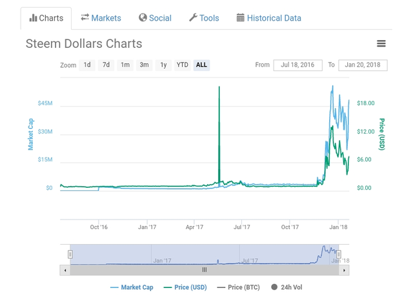Click the To date field Jan 20, 2018

coord(363,65)
